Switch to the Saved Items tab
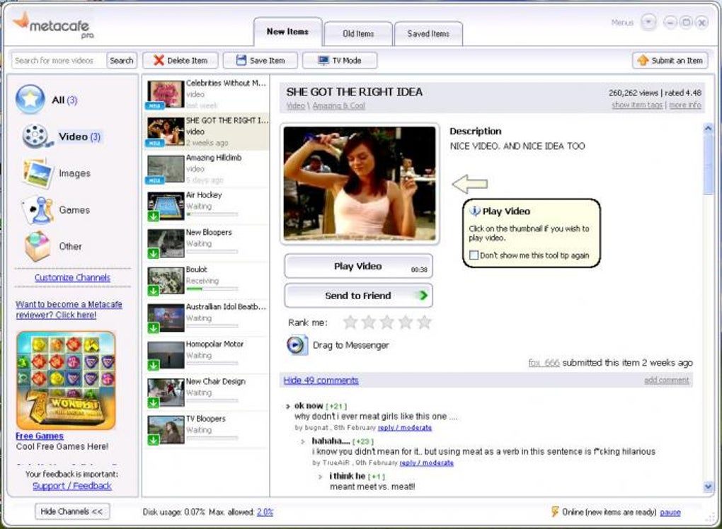Screen dimensions: 722x529 [428, 33]
